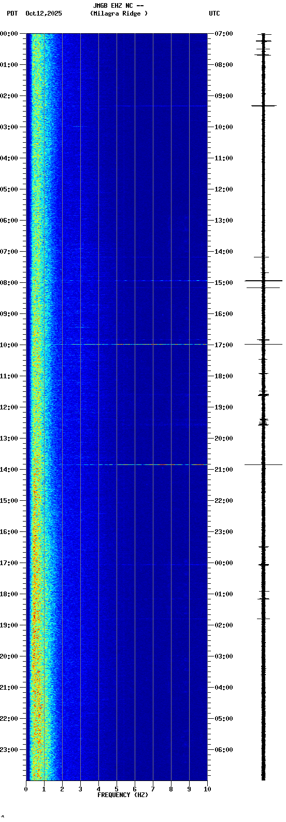The height and width of the screenshot is (822, 286).
Task: Click the Oct12,2025 date label
Action: click(44, 13)
